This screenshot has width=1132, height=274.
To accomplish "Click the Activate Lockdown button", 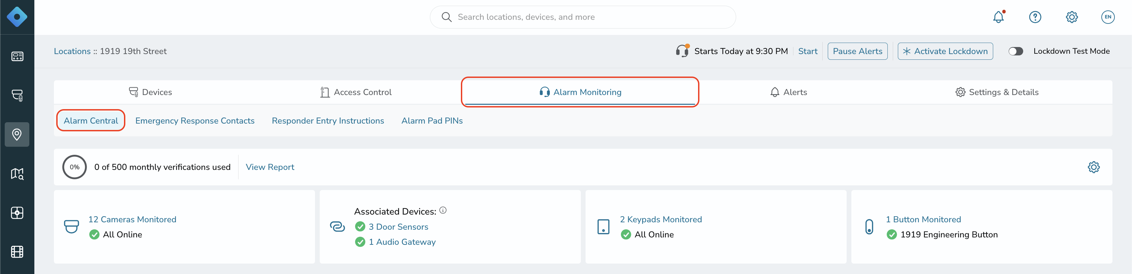I will click(945, 51).
